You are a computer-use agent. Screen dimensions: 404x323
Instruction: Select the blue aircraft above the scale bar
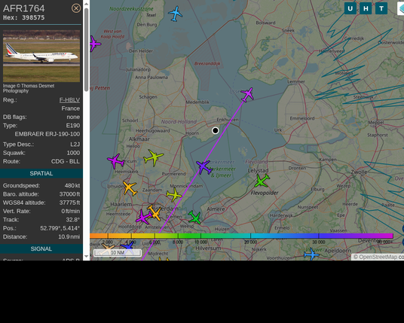click(x=127, y=246)
